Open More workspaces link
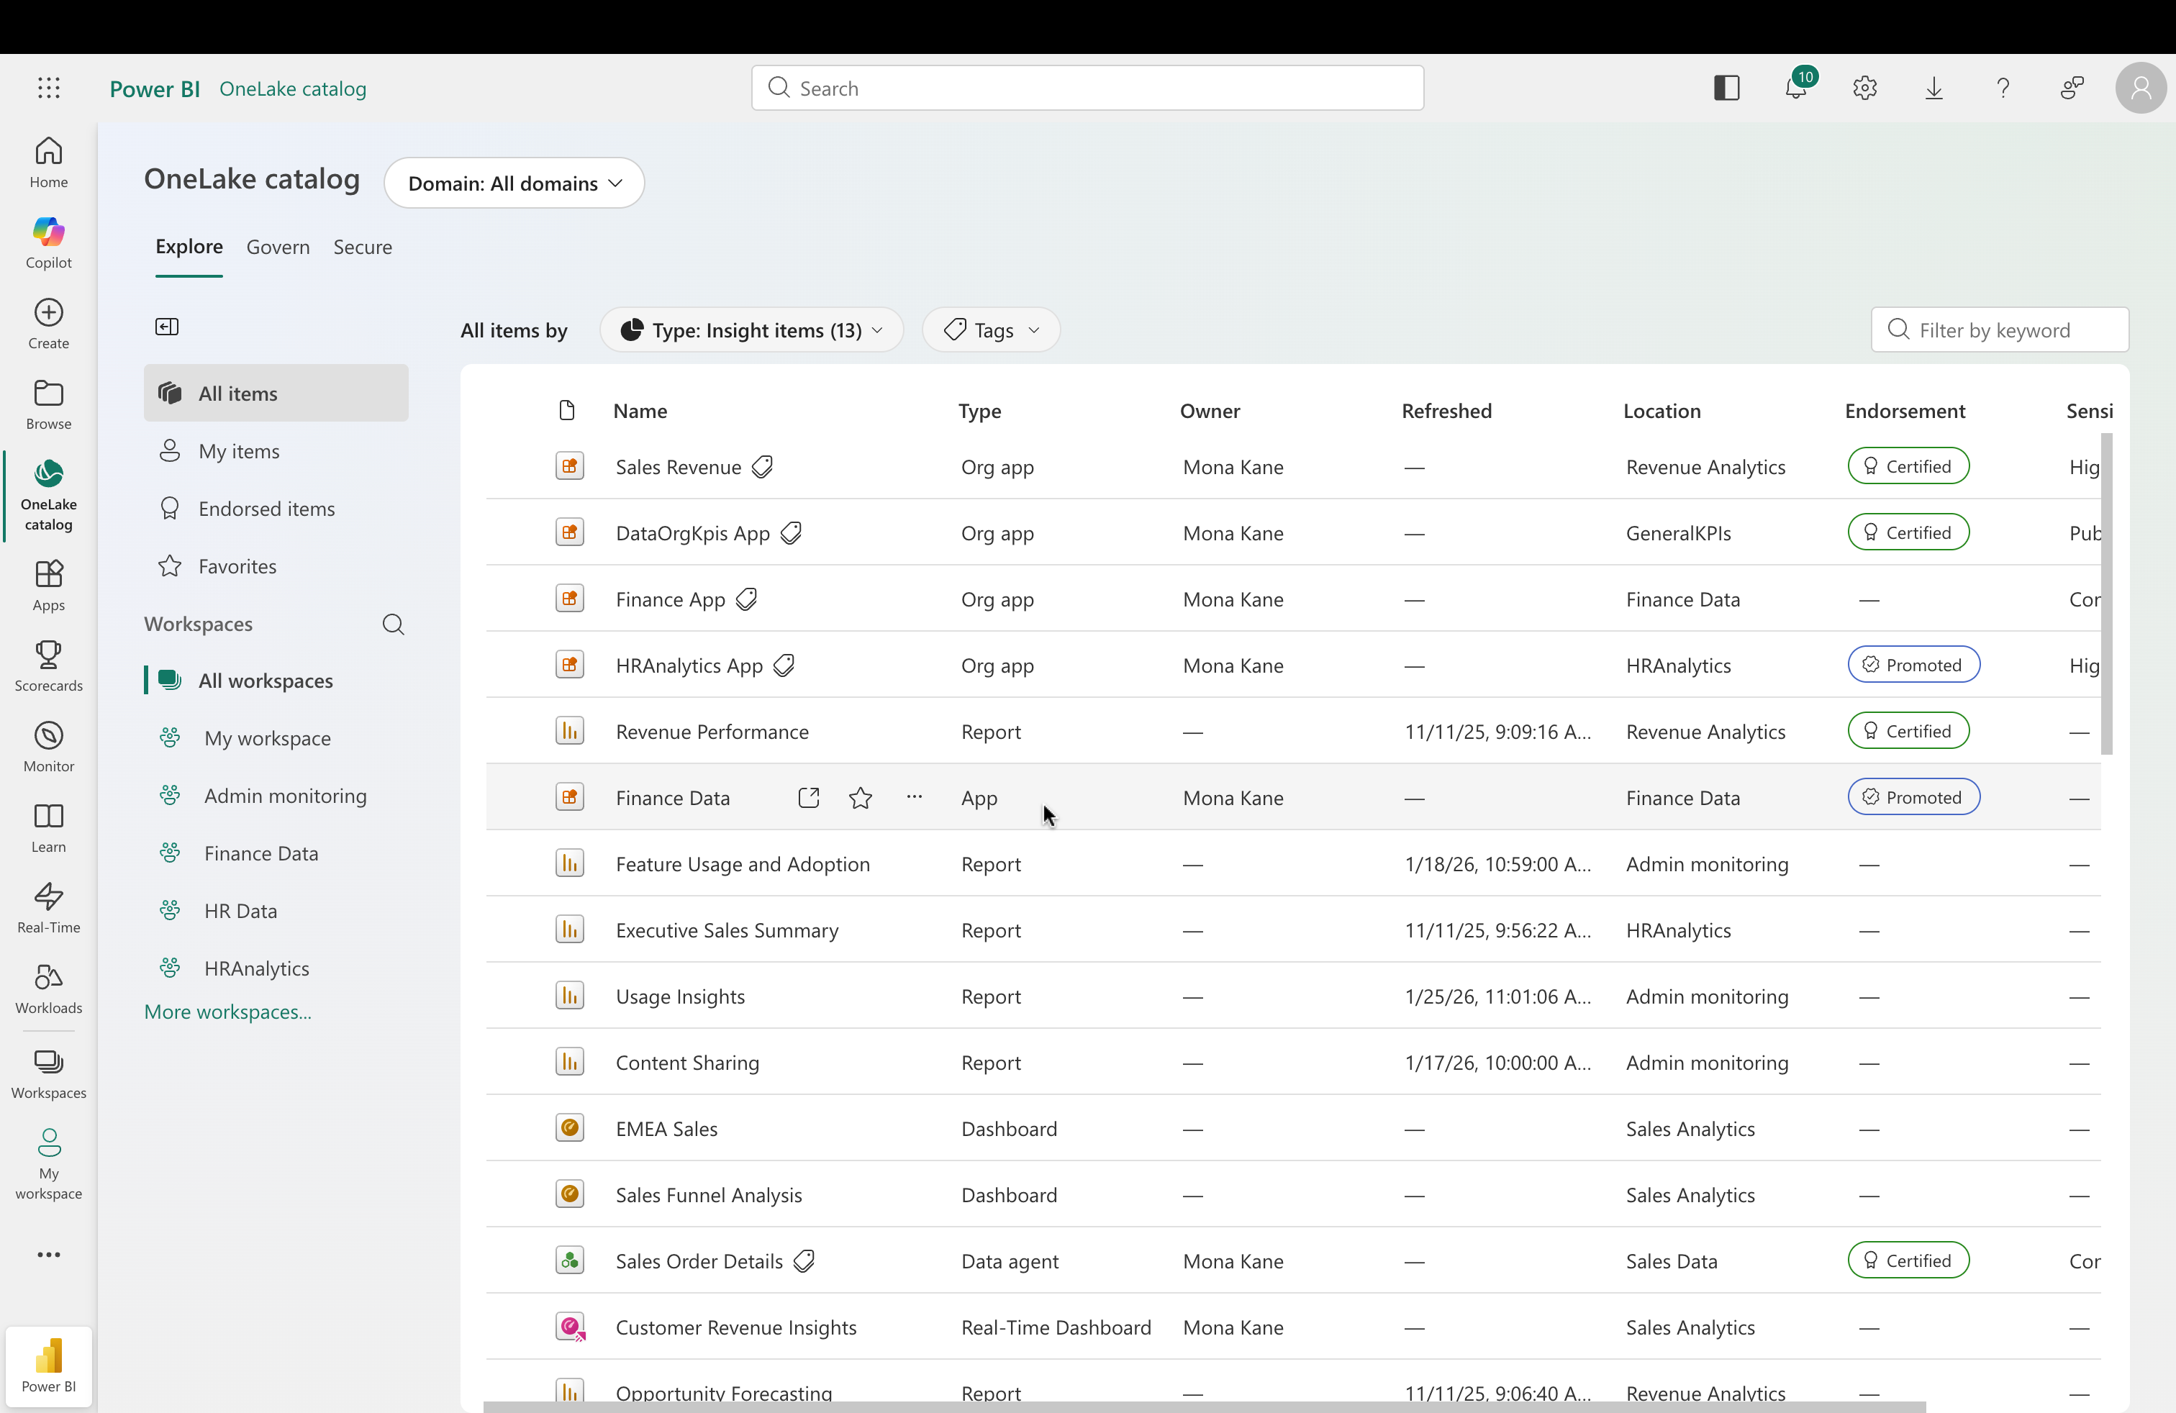This screenshot has width=2176, height=1413. (x=229, y=1012)
